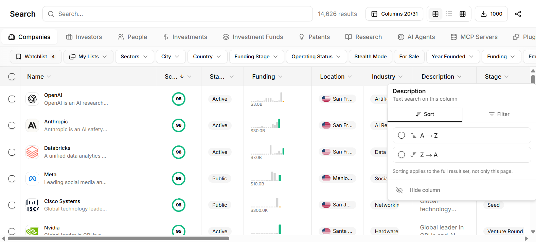Select the Z → A sort option

pos(462,155)
